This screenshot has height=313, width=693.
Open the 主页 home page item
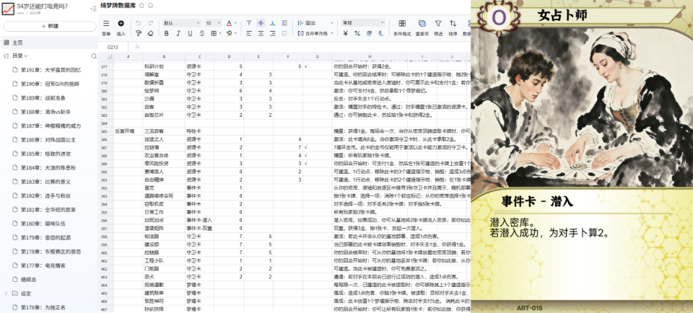click(x=48, y=43)
